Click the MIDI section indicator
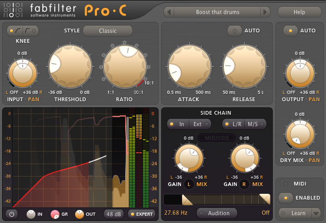 (x=286, y=184)
